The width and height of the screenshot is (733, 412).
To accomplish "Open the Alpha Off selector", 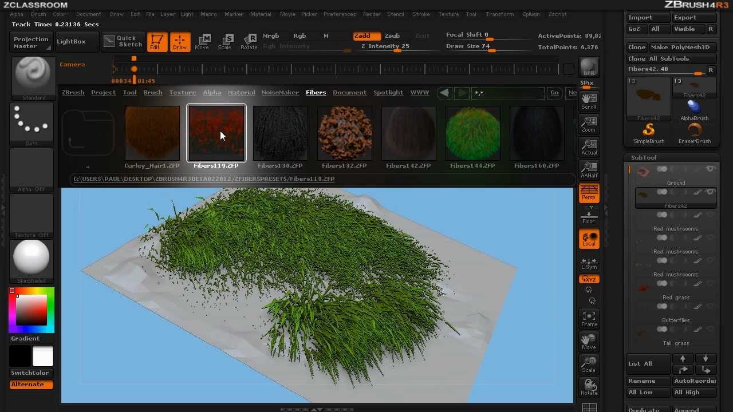I will [32, 170].
